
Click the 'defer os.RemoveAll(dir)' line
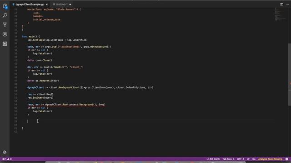tap(43, 81)
